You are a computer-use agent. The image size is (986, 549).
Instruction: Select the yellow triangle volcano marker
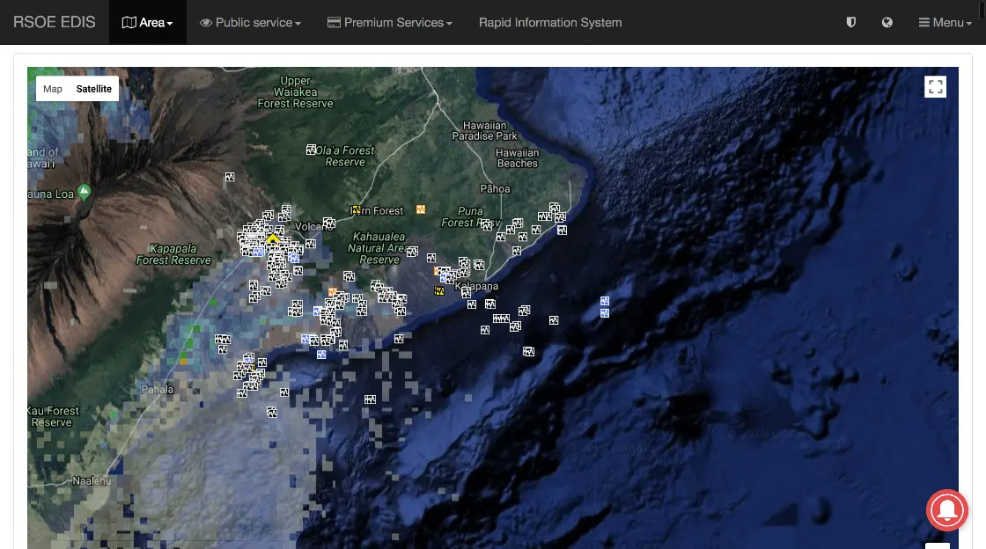[x=272, y=238]
